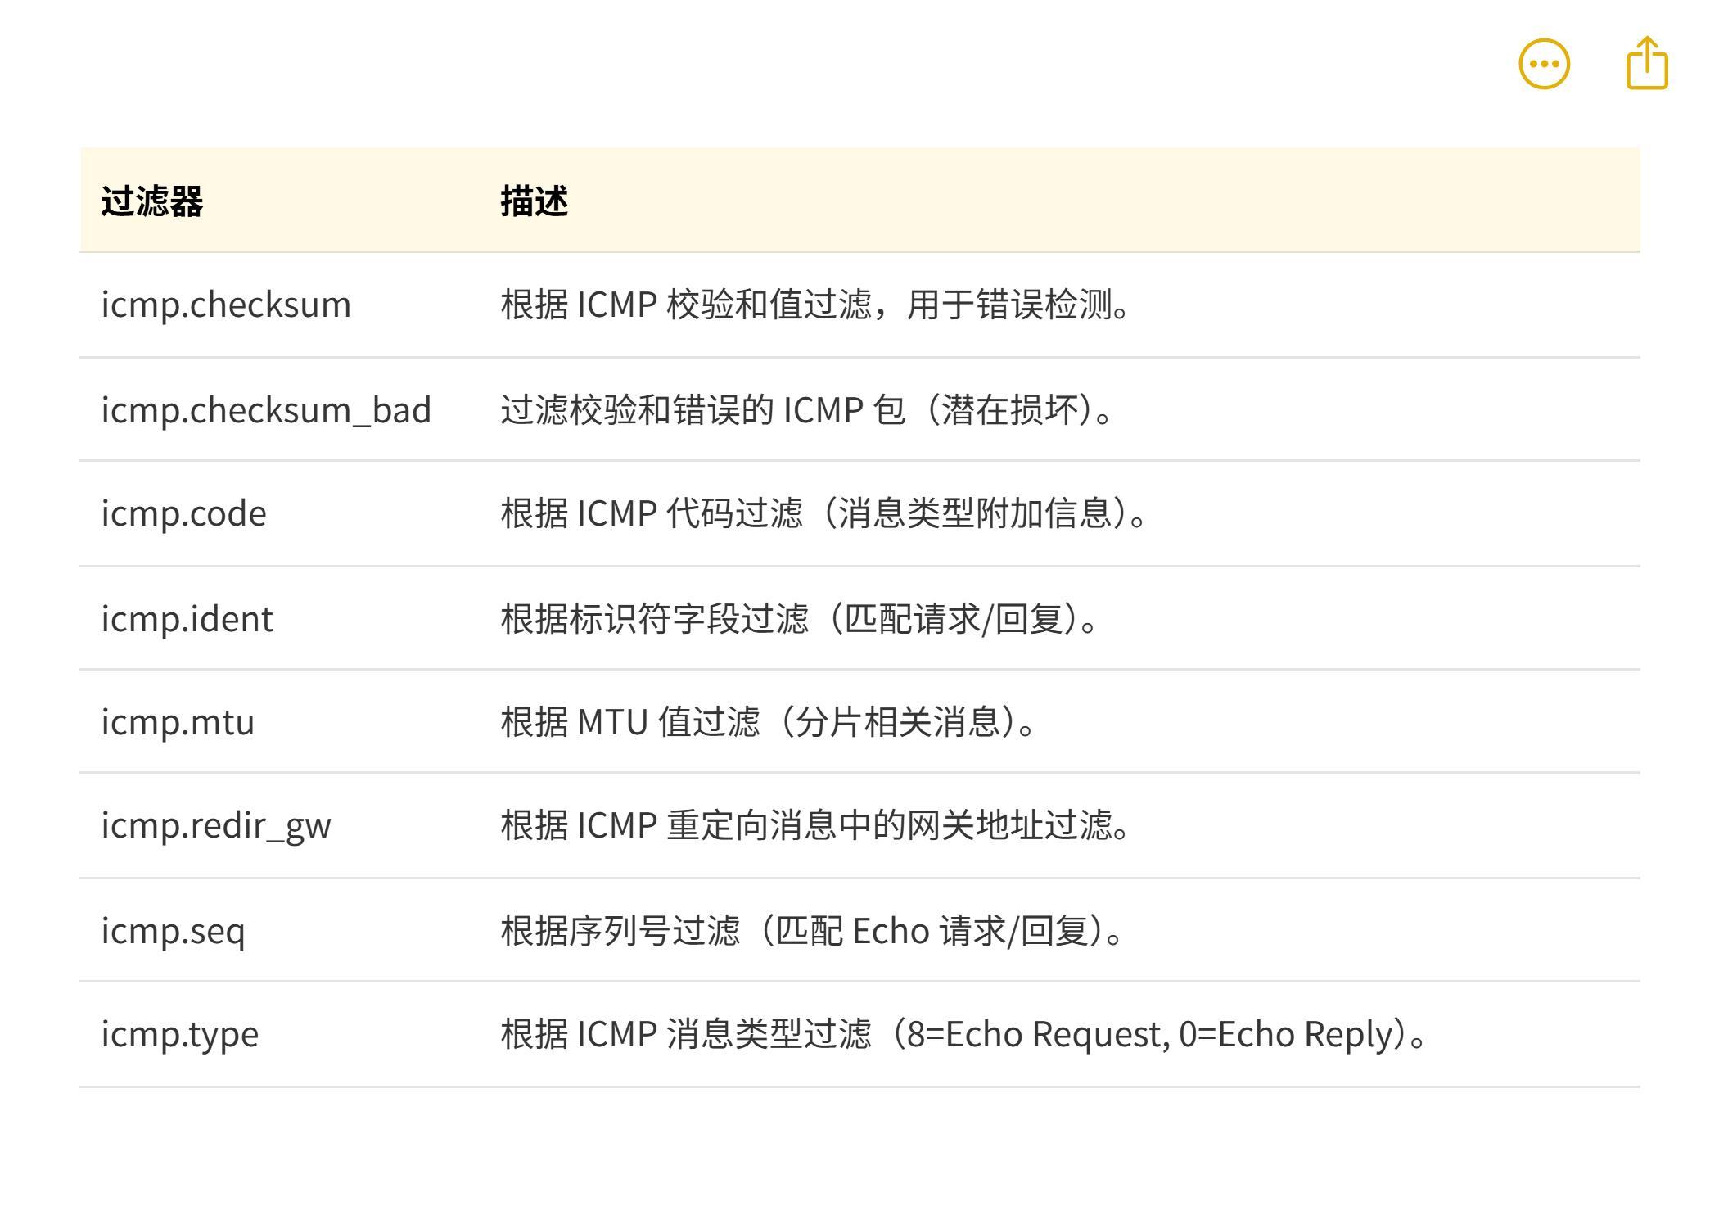Select the icmp.checksum filter cell
1719x1206 pixels.
click(x=226, y=305)
